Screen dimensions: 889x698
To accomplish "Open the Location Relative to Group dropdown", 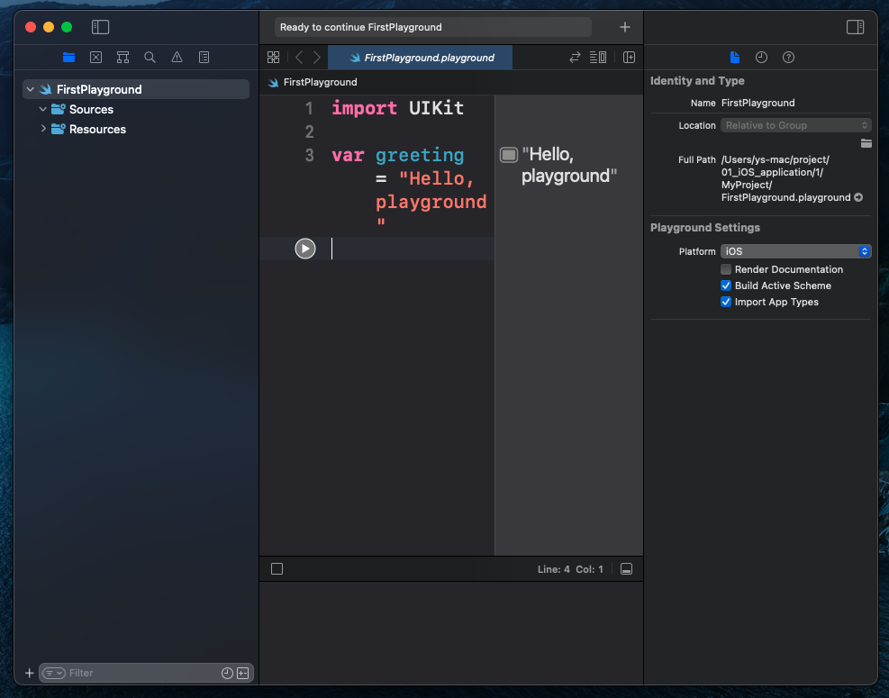I will [795, 125].
